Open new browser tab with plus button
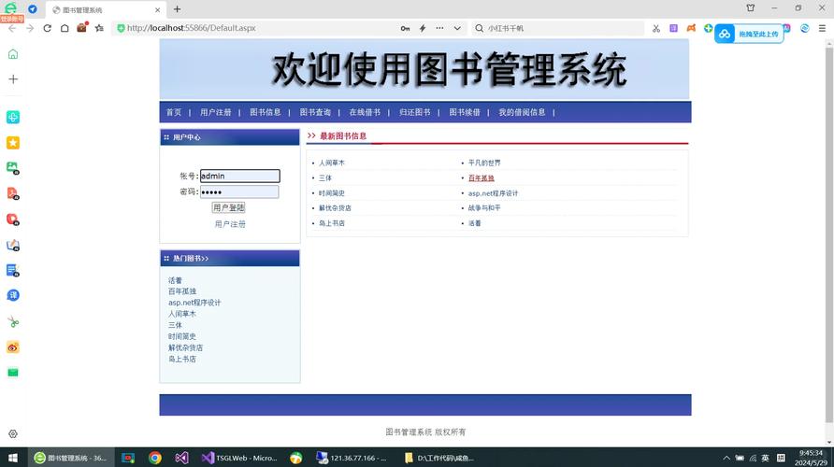834x467 pixels. [178, 9]
